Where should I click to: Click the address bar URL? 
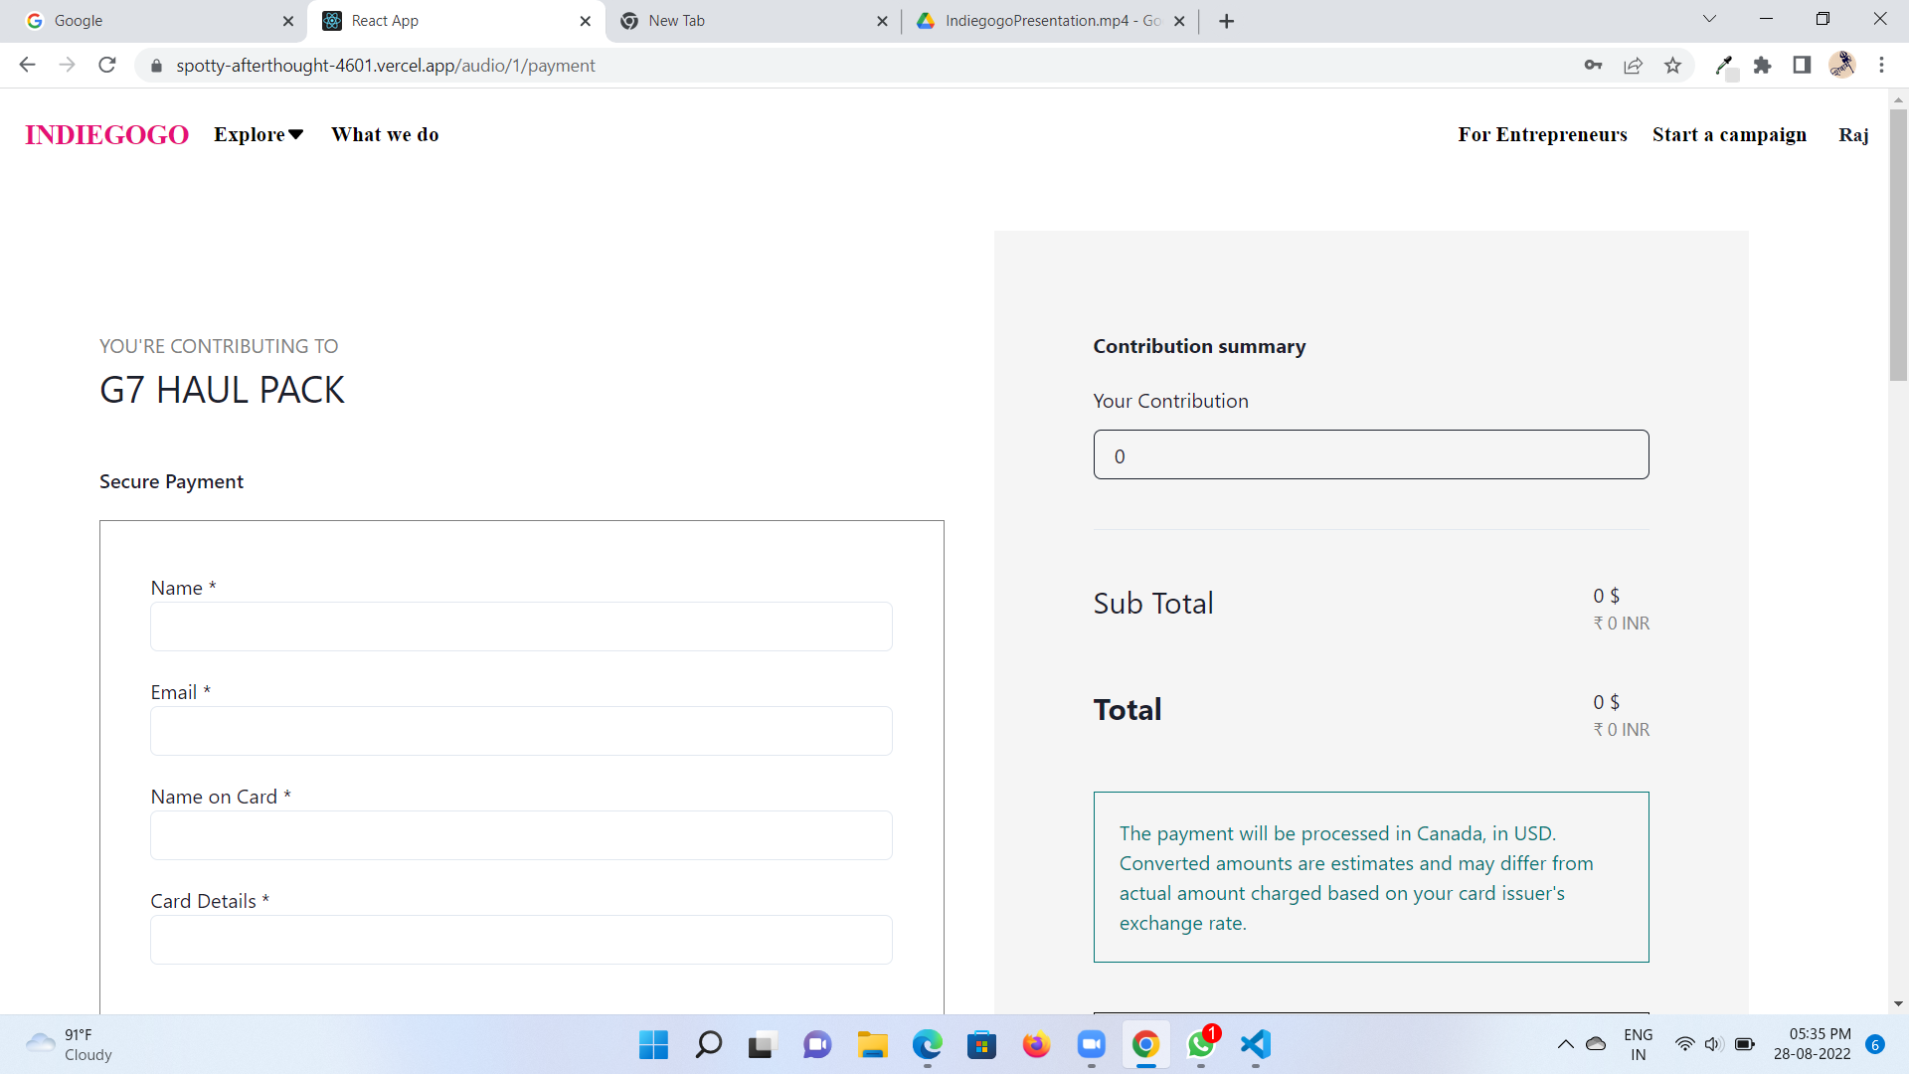386,66
